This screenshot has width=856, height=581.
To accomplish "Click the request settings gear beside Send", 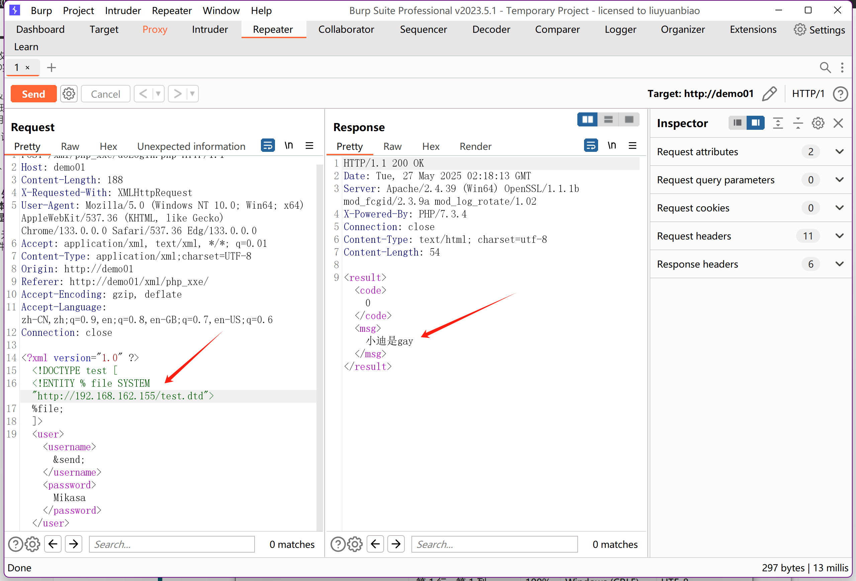I will coord(69,94).
